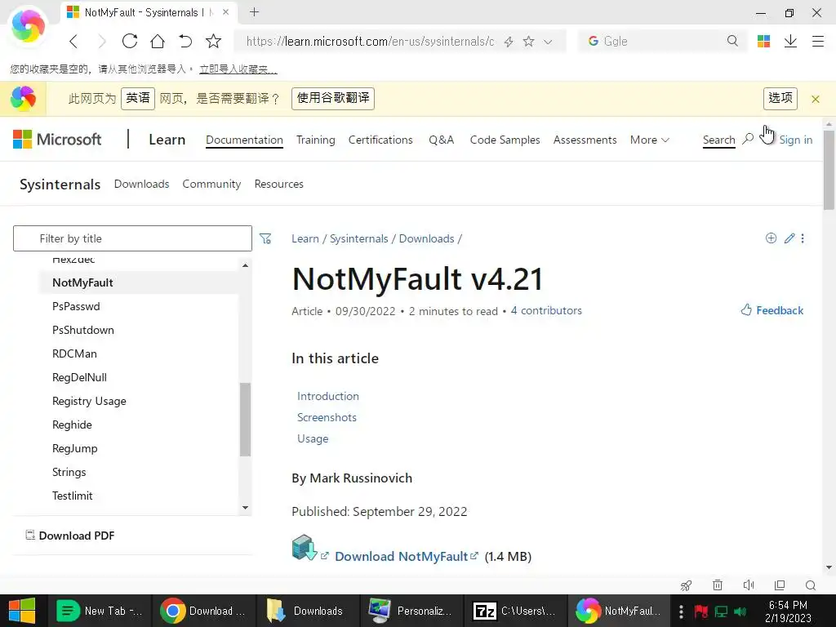The width and height of the screenshot is (836, 627).
Task: Bookmark page via the address bar star
Action: pyautogui.click(x=528, y=41)
